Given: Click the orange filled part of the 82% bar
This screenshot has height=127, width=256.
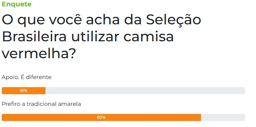Looking at the screenshot, I should click(101, 117).
